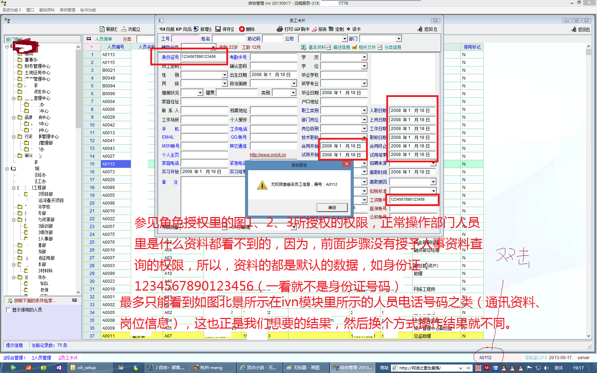
Task: Tick the checkbox next to 董事办
Action: (x=20, y=60)
